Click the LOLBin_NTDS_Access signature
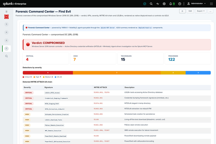216x144 pixels. coord(52,93)
